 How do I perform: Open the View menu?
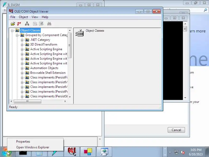[35, 17]
